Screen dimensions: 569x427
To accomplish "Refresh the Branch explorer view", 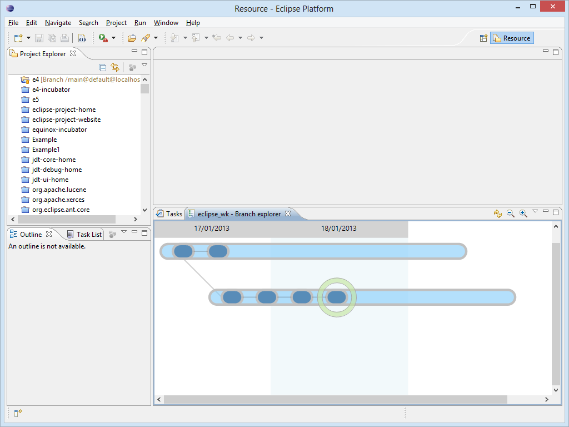I will (x=498, y=213).
